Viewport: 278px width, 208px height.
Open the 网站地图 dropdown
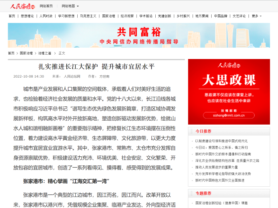(x=70, y=6)
